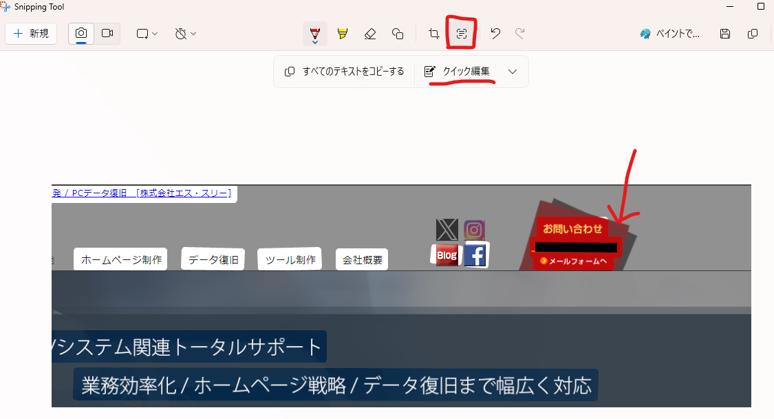Click ツール制作 nav item in snip

pos(290,259)
